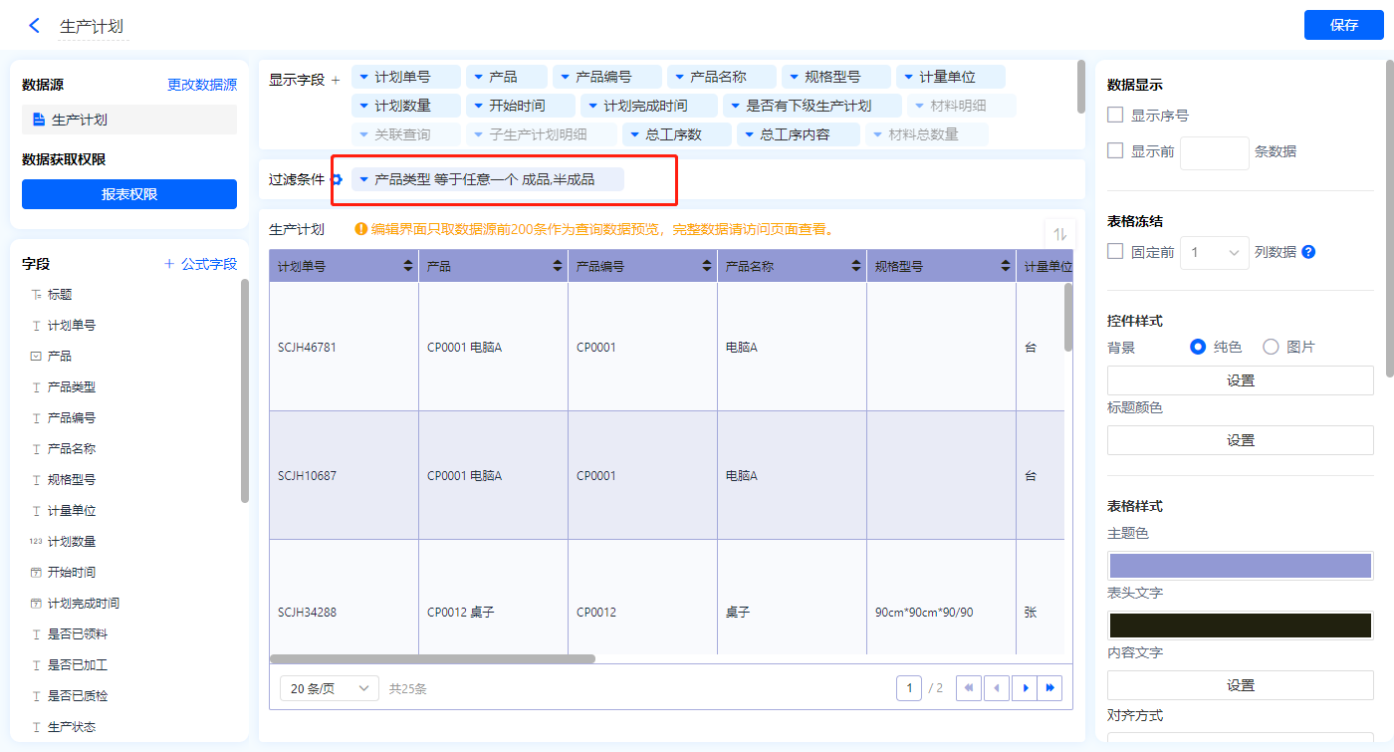Click the 更改数据源 link
The image size is (1394, 752).
[202, 86]
